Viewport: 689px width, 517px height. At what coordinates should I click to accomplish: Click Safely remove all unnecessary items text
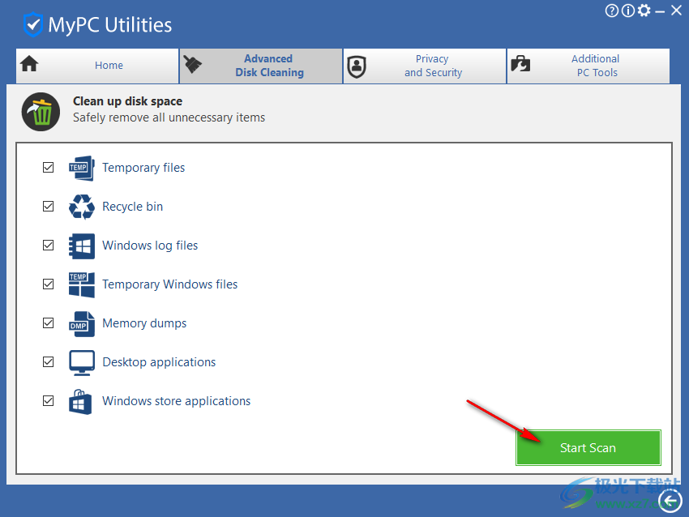169,117
